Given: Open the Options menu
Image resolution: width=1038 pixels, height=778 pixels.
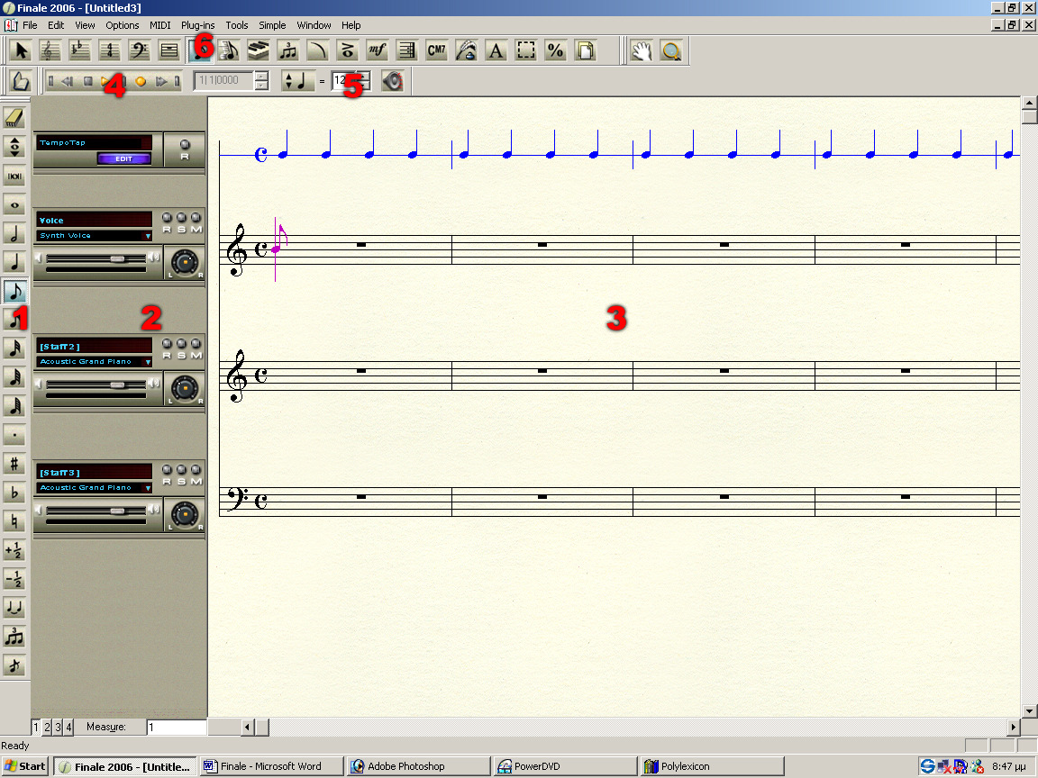Looking at the screenshot, I should (122, 25).
